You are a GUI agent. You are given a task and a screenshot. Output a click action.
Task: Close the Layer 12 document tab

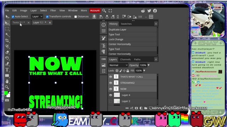click(x=50, y=23)
